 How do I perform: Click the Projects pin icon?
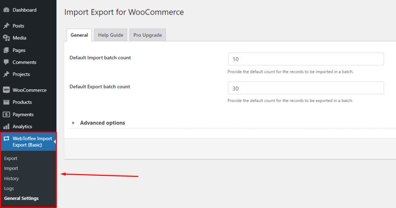pos(6,74)
